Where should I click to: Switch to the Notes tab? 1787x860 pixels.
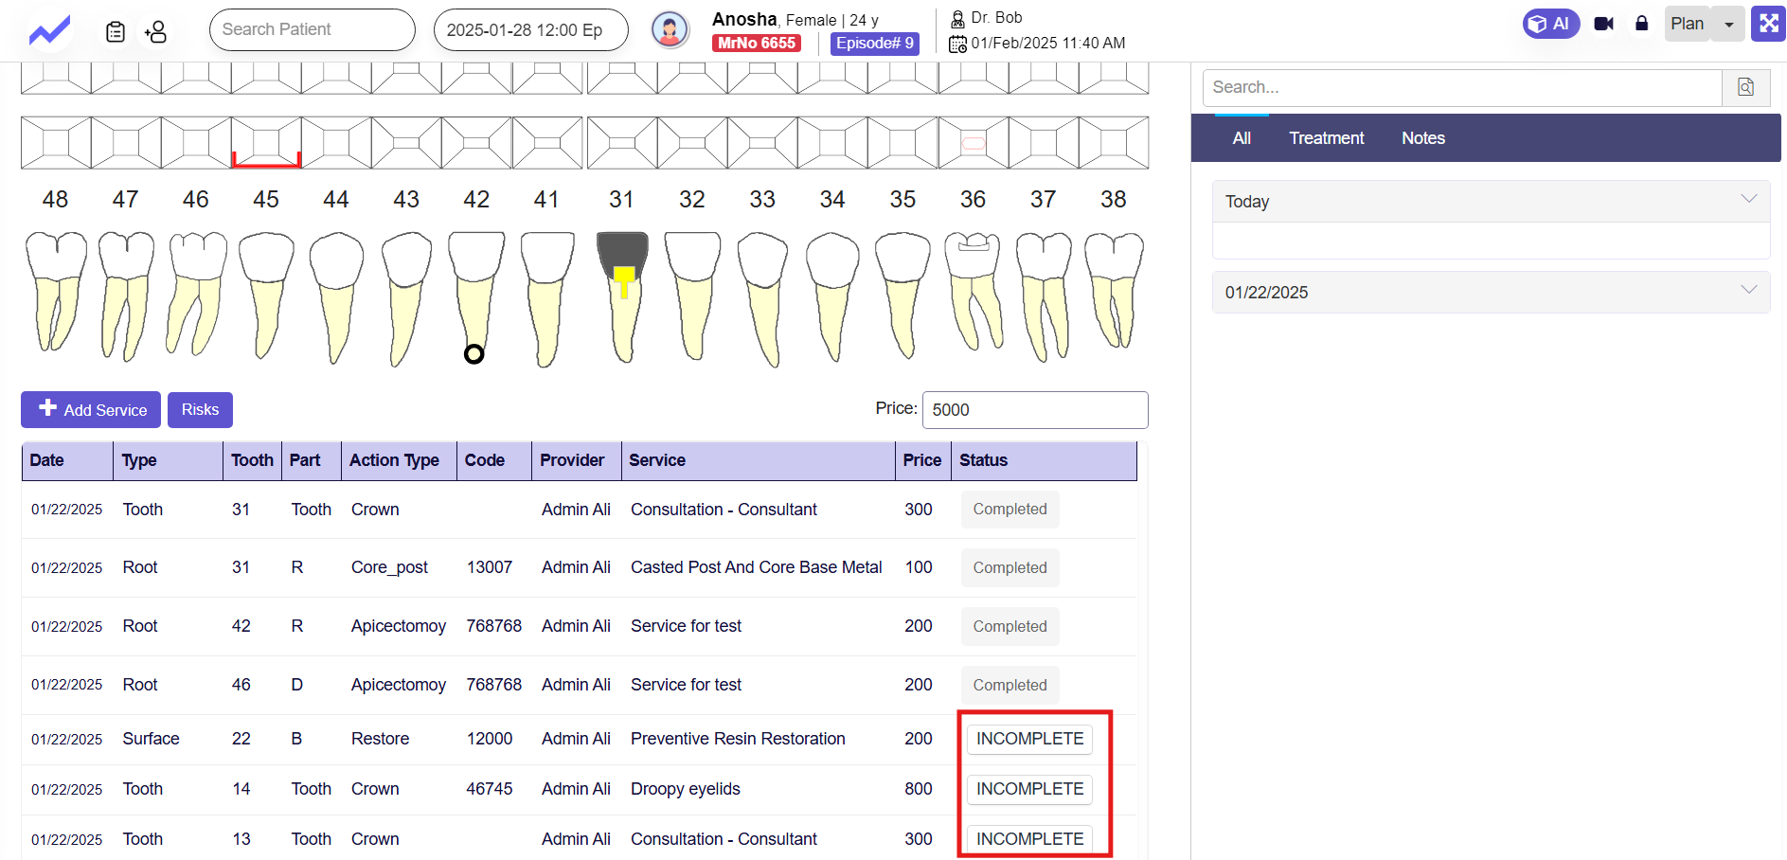1423,138
